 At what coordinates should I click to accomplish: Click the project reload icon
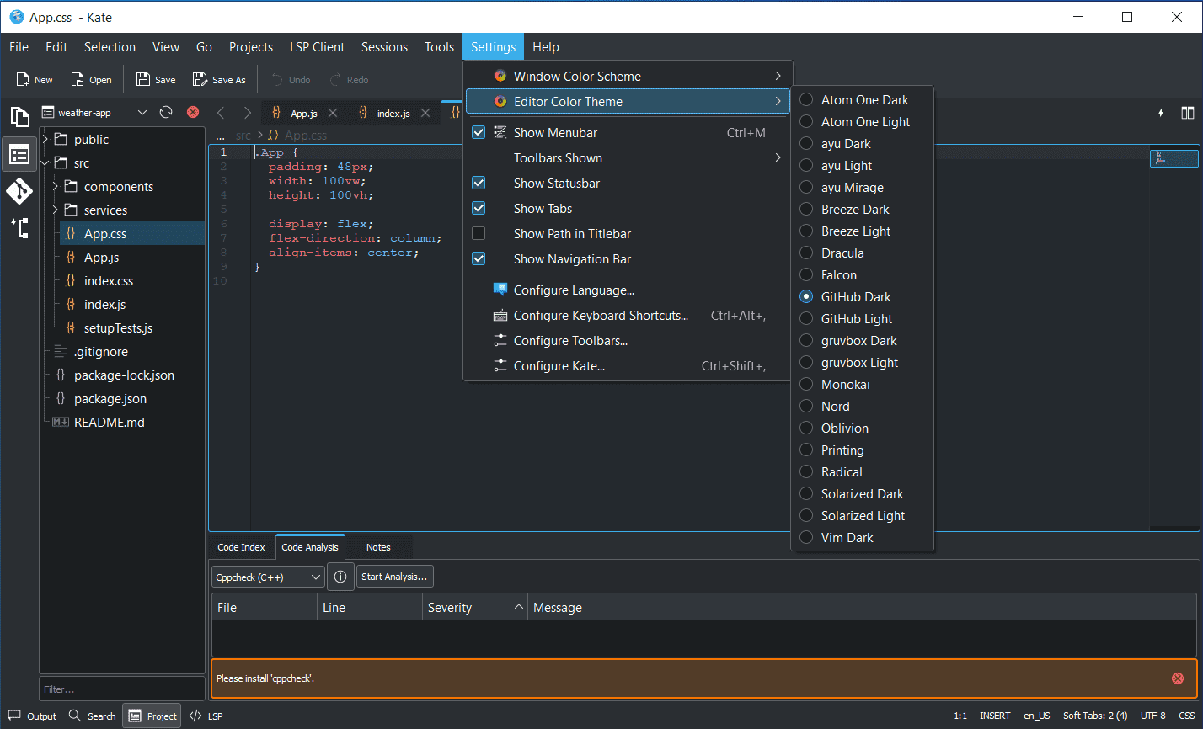[x=166, y=112]
